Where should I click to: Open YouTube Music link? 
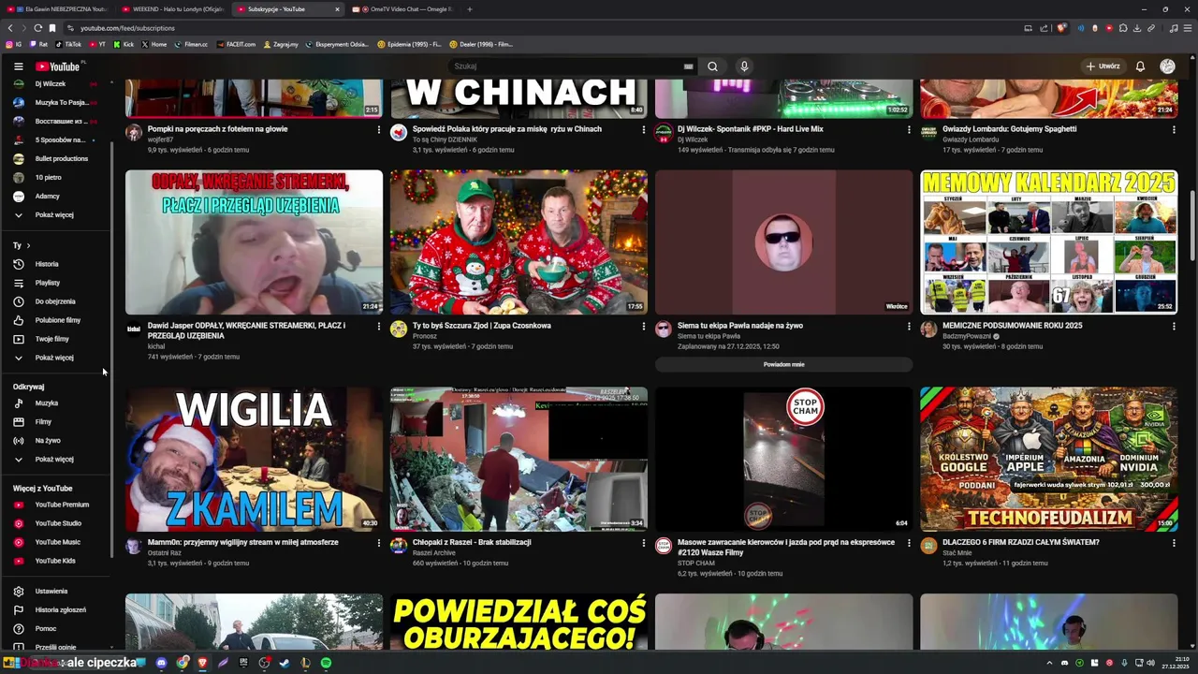(56, 542)
